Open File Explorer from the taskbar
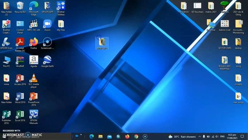The image size is (248, 140). 100,136
